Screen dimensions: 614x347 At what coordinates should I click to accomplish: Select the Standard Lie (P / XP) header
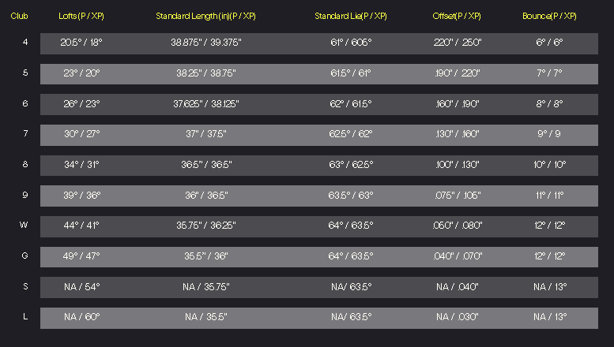click(x=351, y=16)
